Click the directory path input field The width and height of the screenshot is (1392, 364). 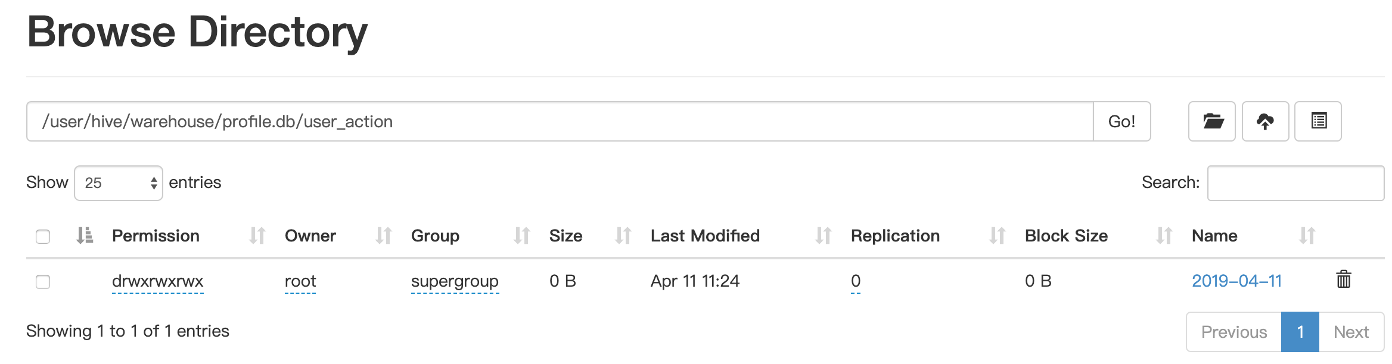(559, 121)
